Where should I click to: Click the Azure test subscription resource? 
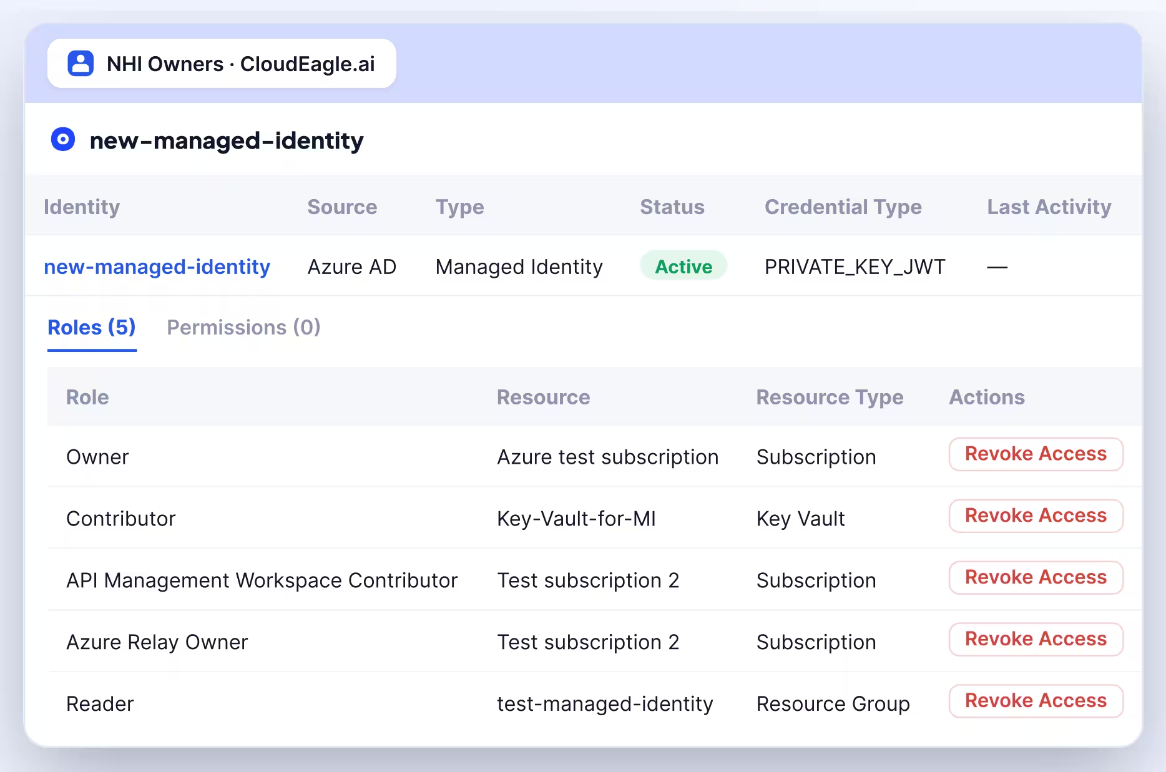(608, 457)
